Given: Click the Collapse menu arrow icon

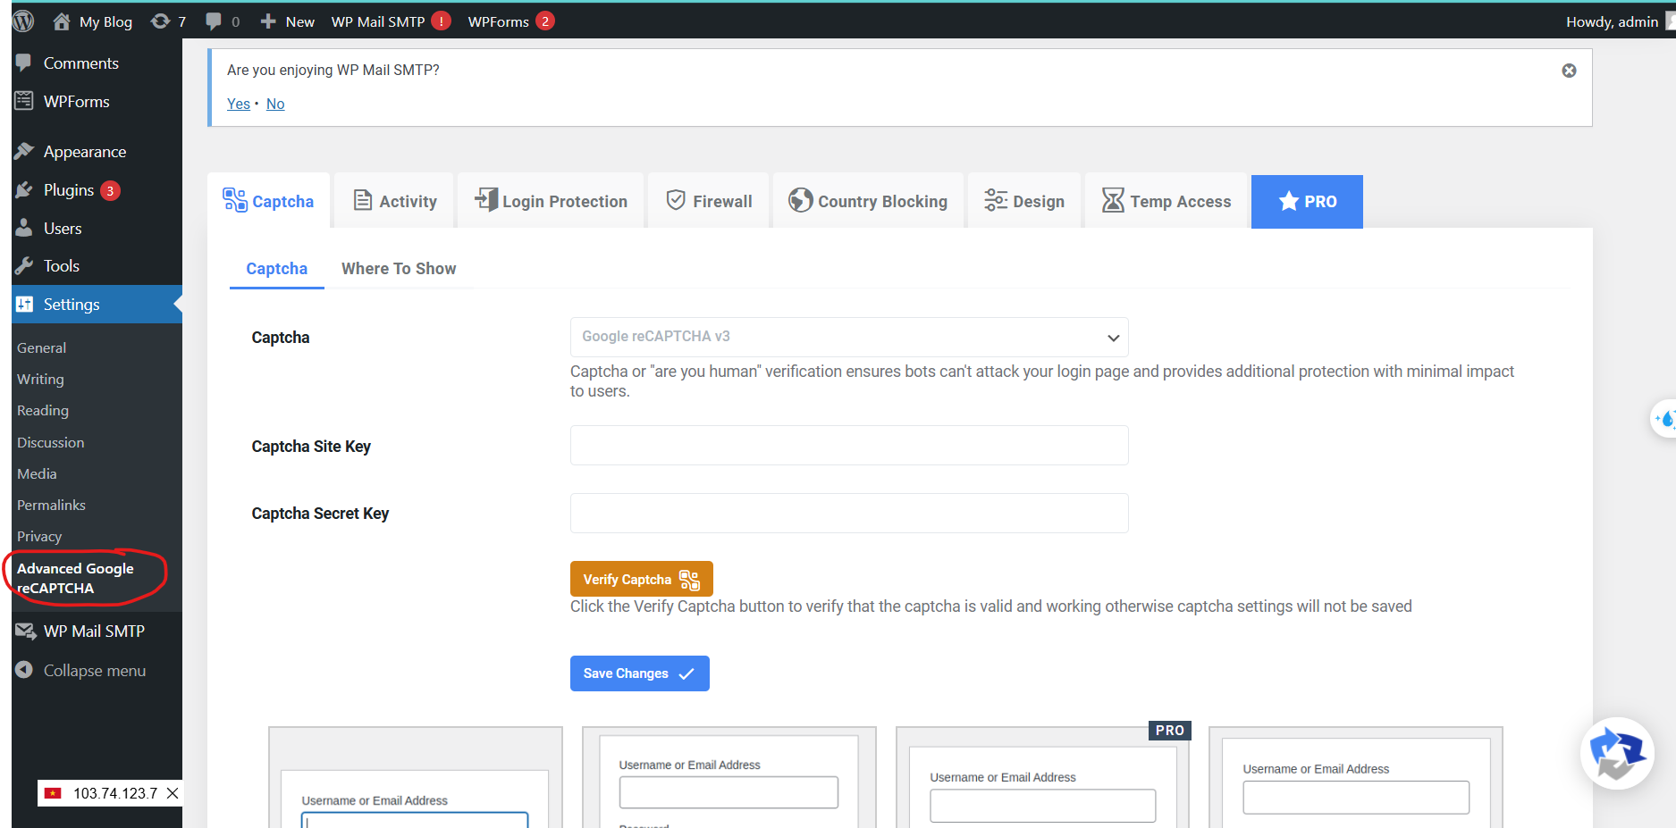Looking at the screenshot, I should (x=24, y=670).
